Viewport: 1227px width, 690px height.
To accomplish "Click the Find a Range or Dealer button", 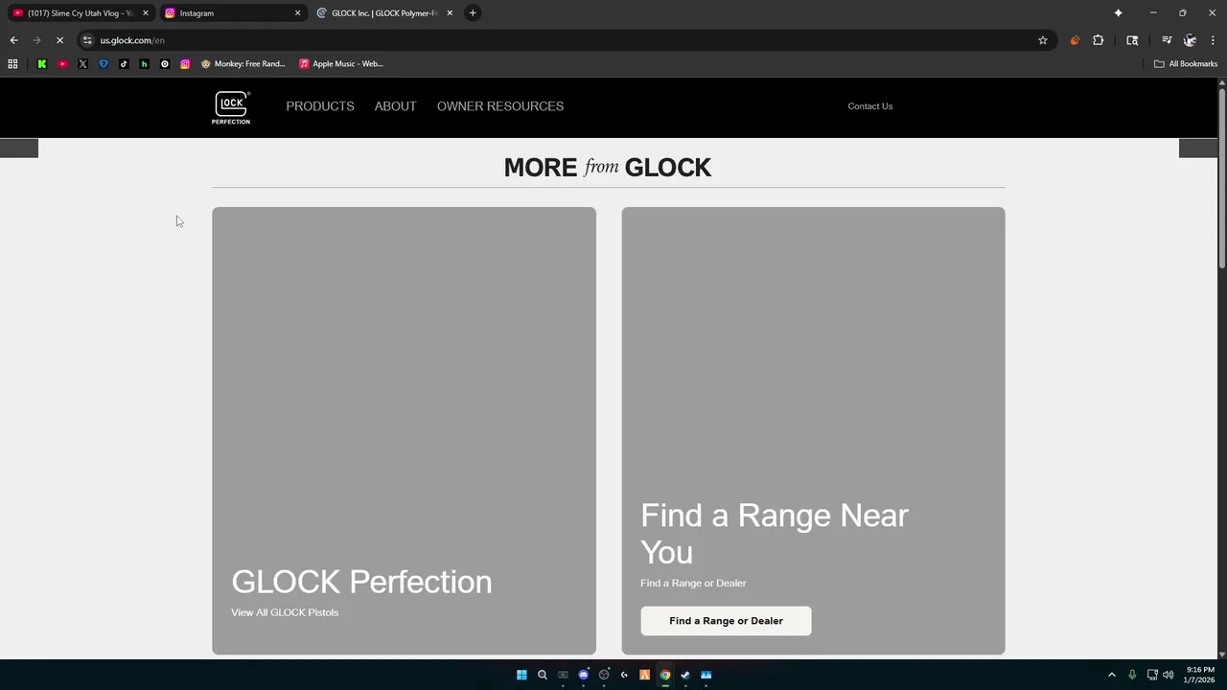I will 726,621.
